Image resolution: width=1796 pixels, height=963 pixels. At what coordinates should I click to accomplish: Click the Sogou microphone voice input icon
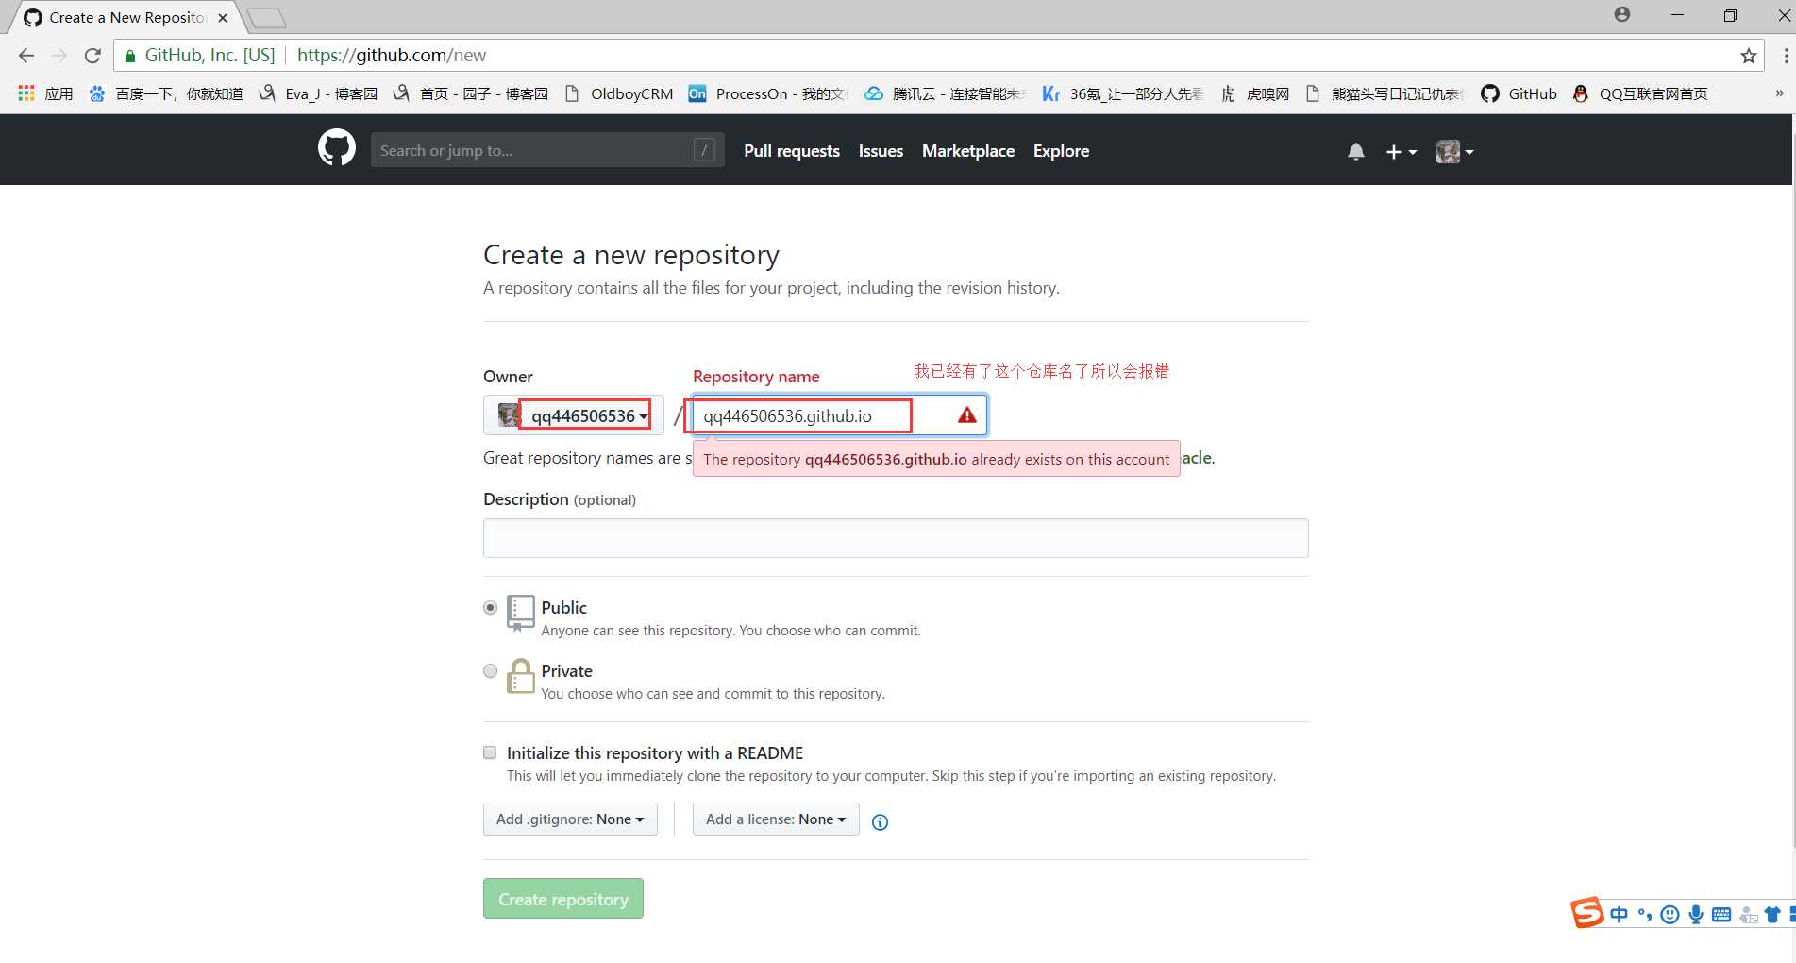tap(1696, 914)
